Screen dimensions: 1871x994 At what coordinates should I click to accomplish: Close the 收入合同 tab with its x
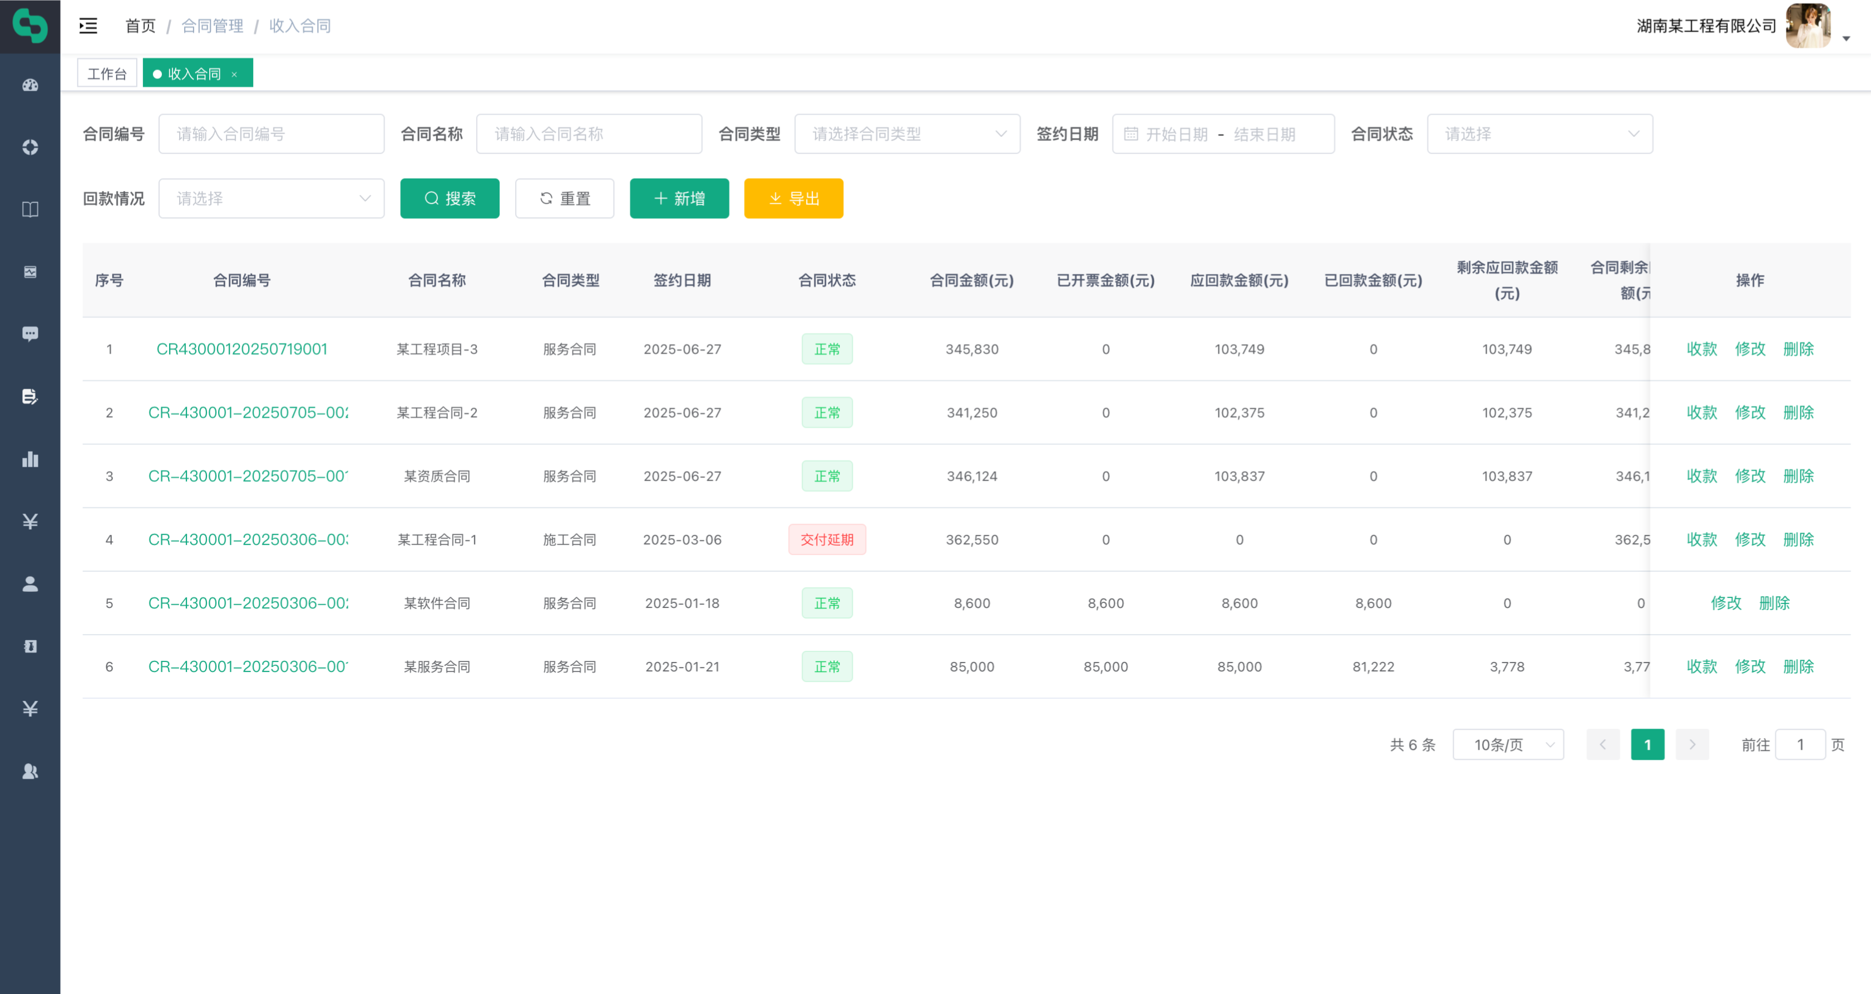[x=235, y=74]
